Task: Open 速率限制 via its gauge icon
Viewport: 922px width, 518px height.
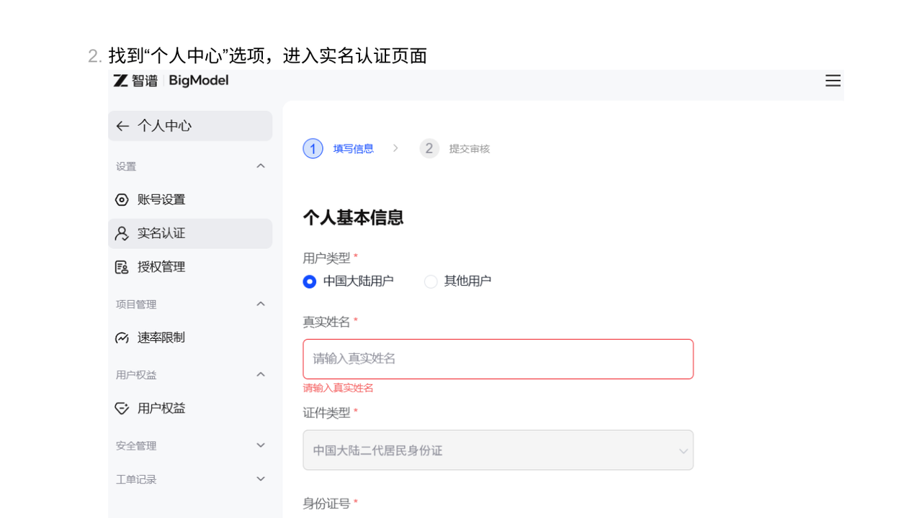Action: click(122, 337)
